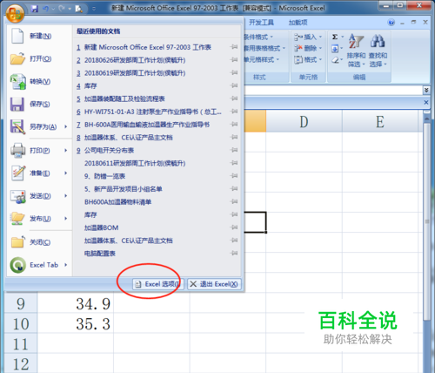Pin the recent document 新建 Microsoft Office Excel 97-2003 工作表
The height and width of the screenshot is (373, 435).
pos(234,47)
